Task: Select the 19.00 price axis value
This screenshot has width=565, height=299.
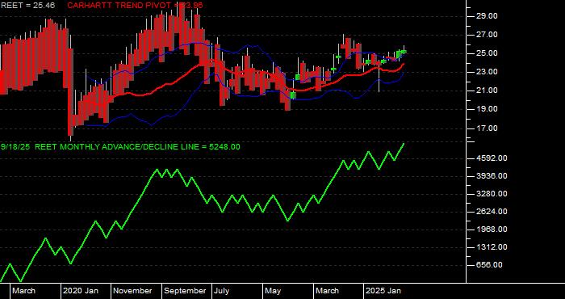Action: [x=487, y=109]
